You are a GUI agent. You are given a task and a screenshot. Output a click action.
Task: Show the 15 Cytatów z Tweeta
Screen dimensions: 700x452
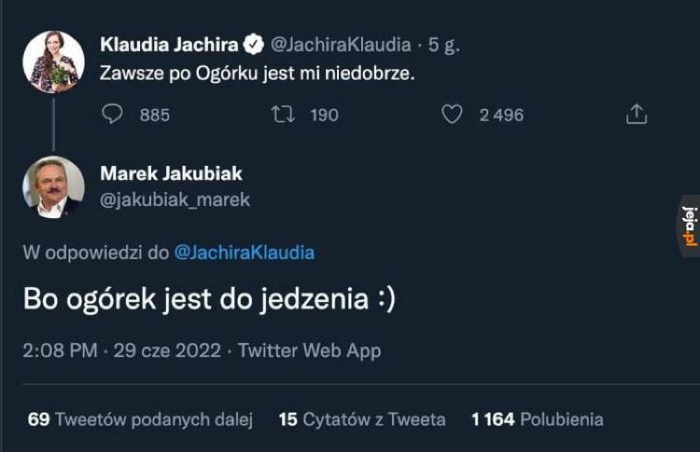coord(362,419)
